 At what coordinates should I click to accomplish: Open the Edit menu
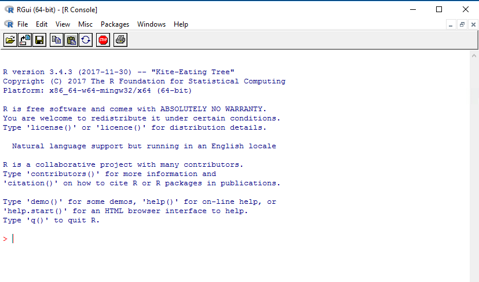click(x=42, y=24)
